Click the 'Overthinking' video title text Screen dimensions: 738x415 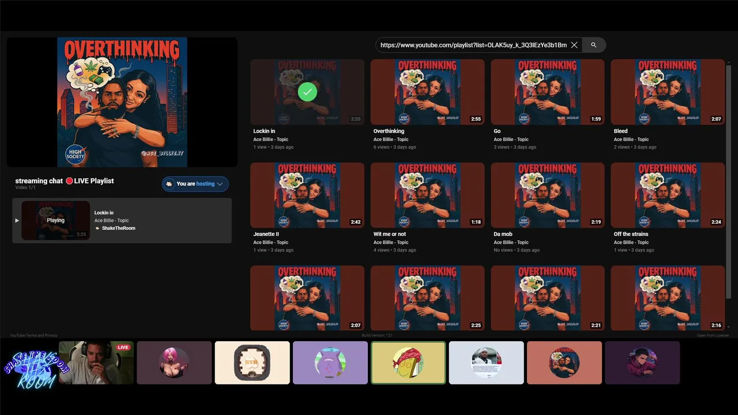pos(389,131)
